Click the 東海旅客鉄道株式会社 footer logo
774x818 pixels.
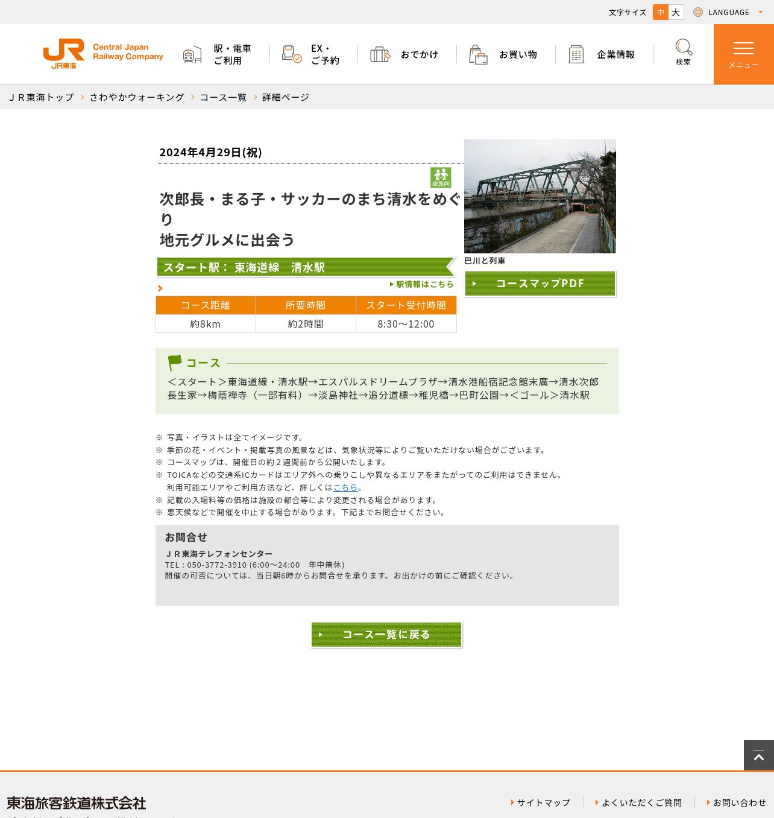point(77,803)
